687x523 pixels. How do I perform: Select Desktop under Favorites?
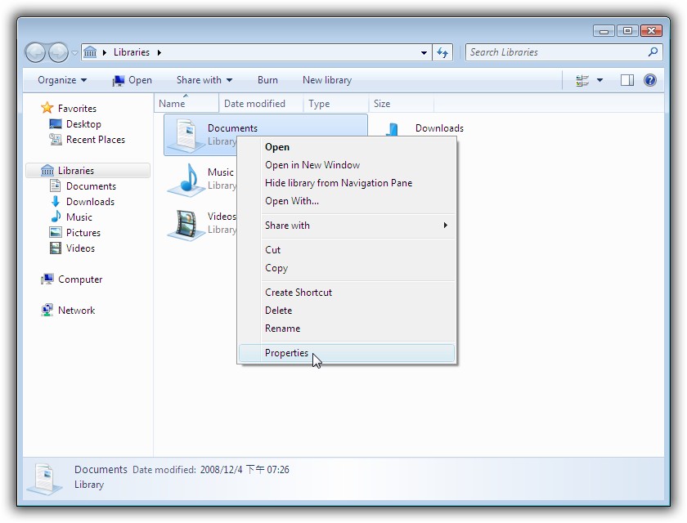pyautogui.click(x=83, y=124)
